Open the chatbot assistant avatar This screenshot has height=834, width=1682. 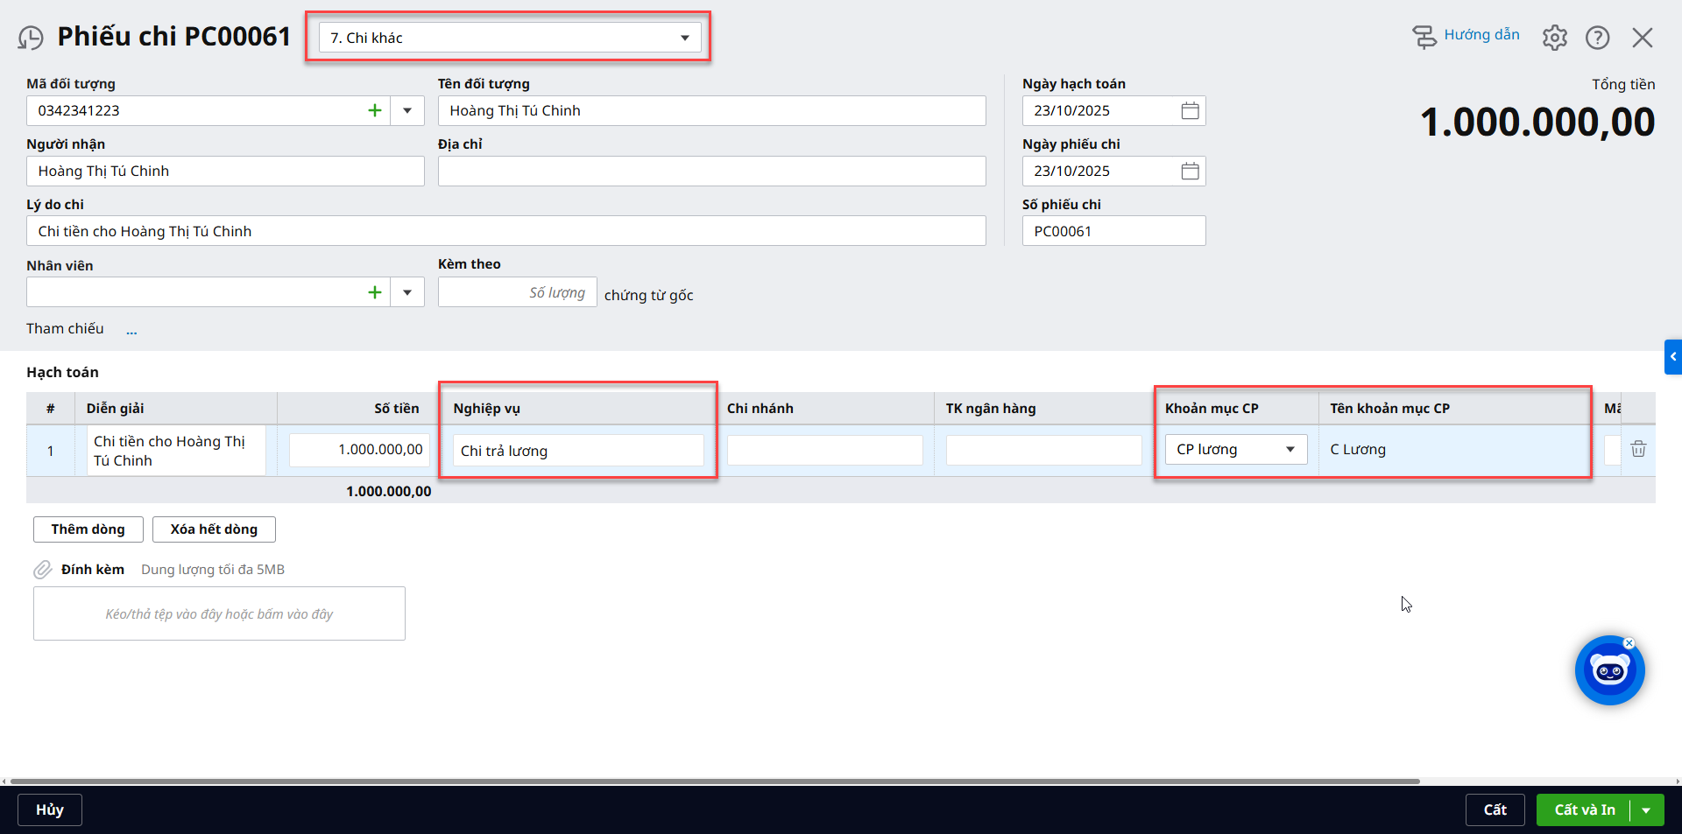1609,671
